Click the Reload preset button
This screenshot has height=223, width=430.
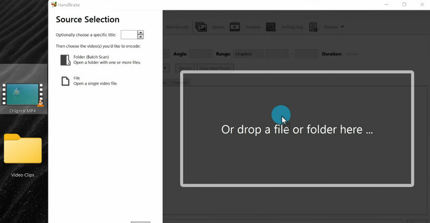(x=185, y=68)
